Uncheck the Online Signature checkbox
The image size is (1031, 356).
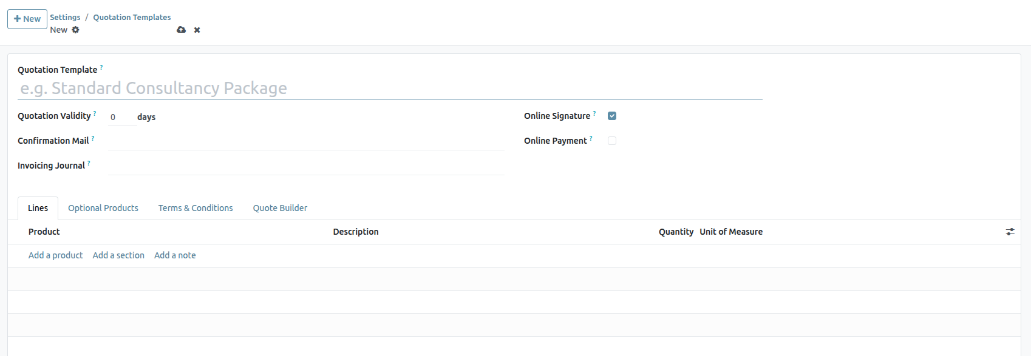coord(612,116)
